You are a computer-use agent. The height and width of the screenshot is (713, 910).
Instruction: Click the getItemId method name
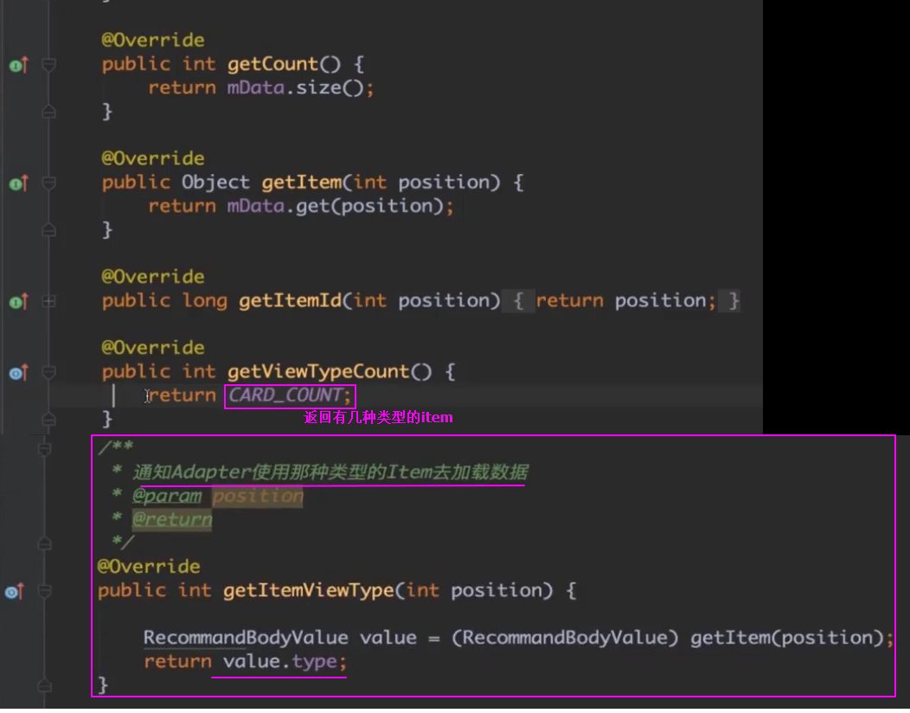tap(290, 301)
